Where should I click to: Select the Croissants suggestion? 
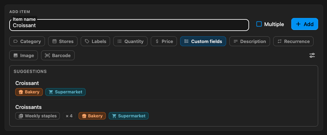point(163,112)
